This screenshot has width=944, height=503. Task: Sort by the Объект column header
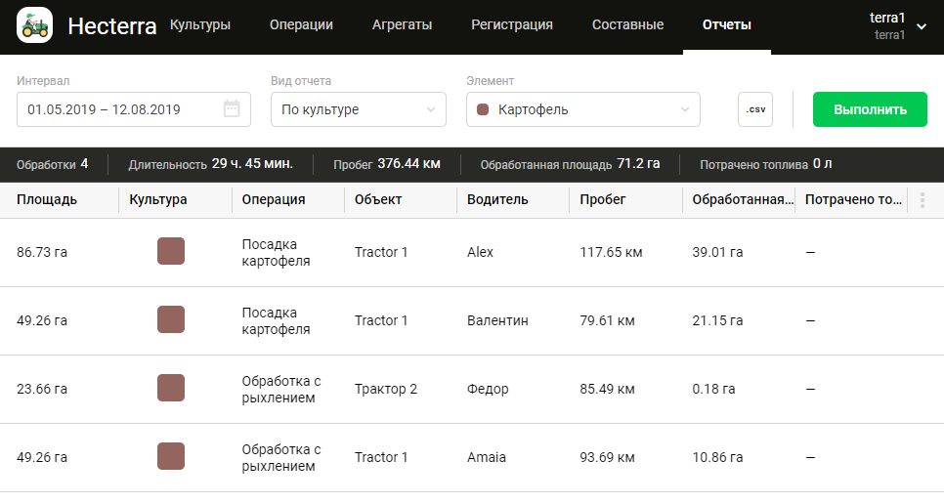377,200
